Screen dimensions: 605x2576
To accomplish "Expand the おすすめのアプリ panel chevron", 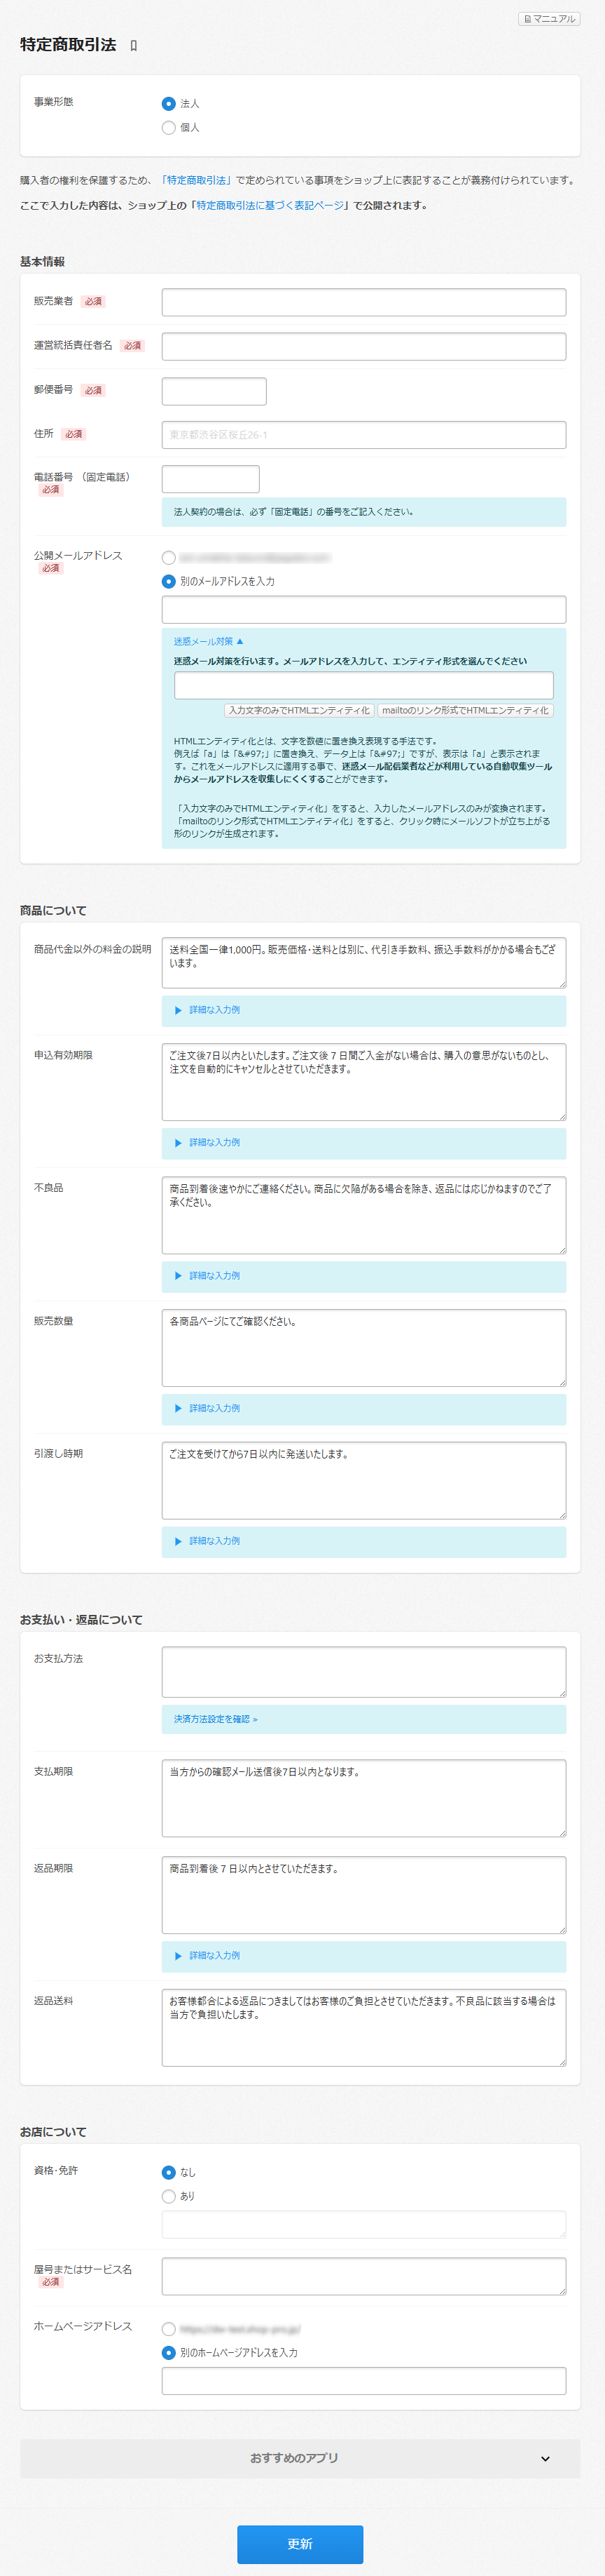I will pos(544,2459).
